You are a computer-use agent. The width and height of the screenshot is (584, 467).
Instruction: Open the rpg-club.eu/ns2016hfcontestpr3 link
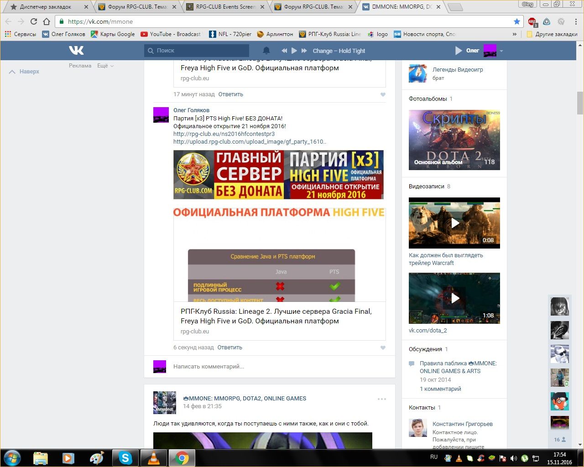tap(224, 134)
